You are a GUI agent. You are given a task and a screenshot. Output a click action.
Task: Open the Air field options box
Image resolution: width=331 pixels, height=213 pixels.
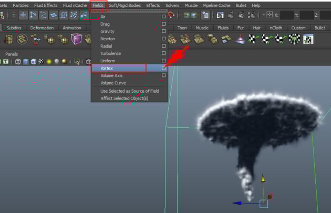click(164, 17)
